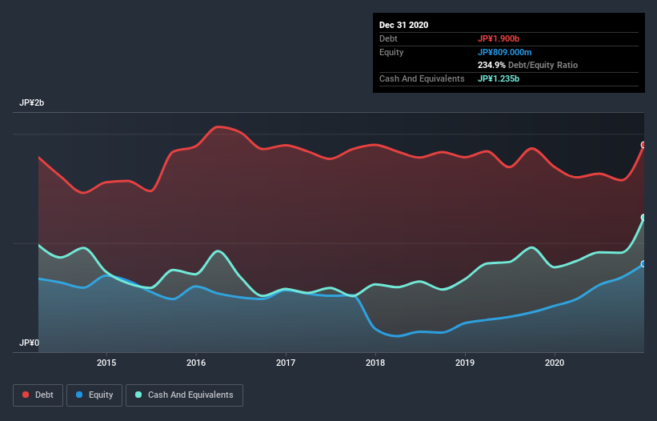Select the Cash endpoint marker at Dec 2020
The height and width of the screenshot is (421, 657).
pos(643,218)
